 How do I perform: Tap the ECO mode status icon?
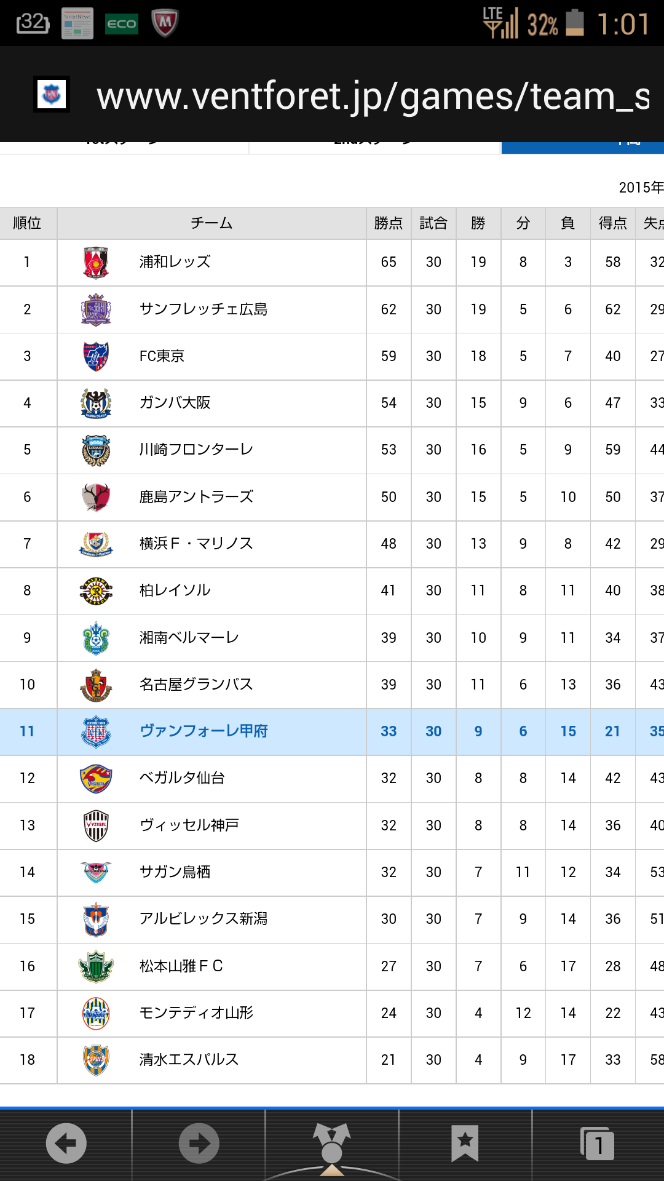pos(122,24)
